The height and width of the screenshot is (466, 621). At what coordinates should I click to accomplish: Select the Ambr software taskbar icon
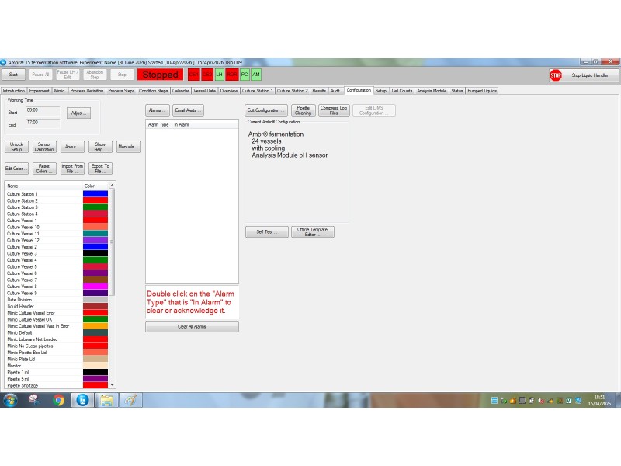click(x=82, y=400)
